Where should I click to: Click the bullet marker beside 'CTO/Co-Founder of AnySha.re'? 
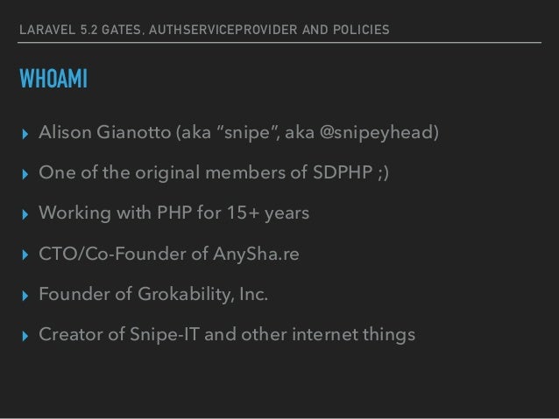click(x=25, y=255)
